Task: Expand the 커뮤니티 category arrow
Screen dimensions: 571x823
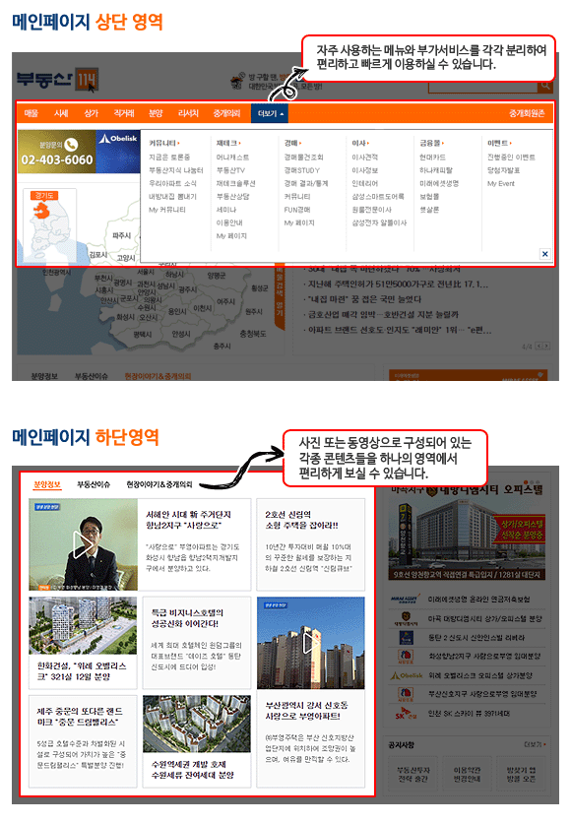Action: 178,144
